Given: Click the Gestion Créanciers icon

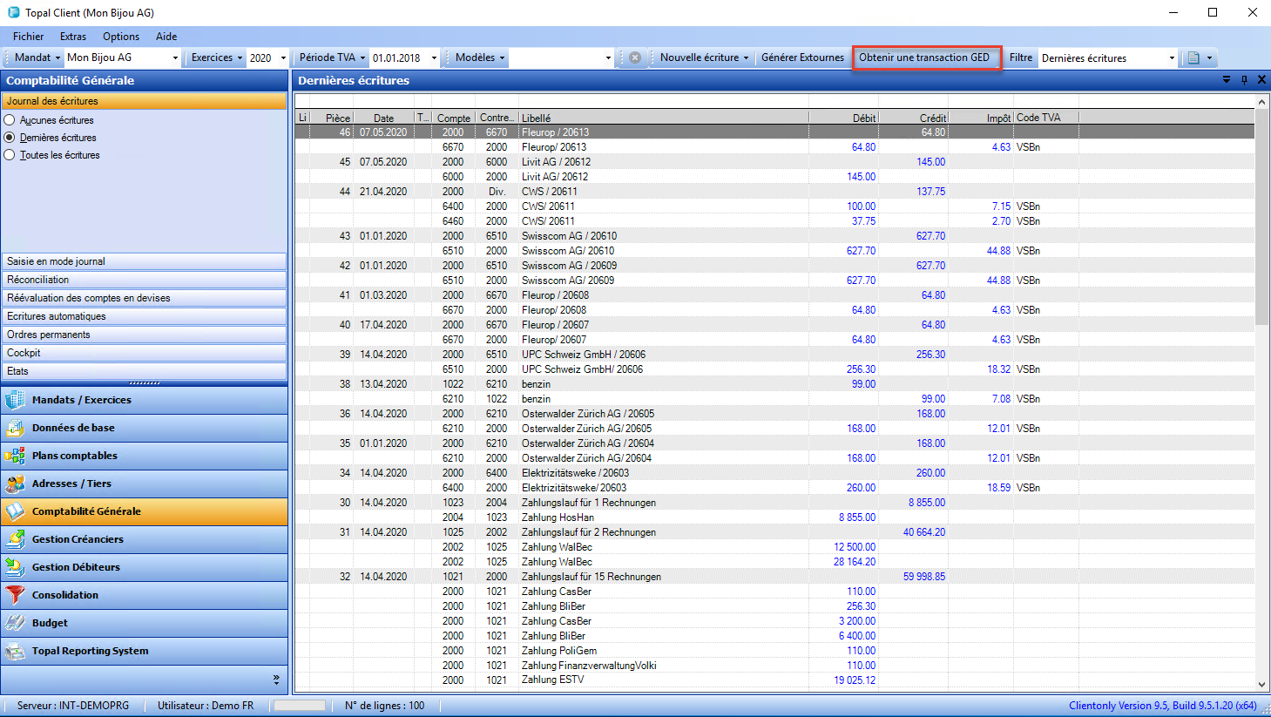Looking at the screenshot, I should 16,539.
